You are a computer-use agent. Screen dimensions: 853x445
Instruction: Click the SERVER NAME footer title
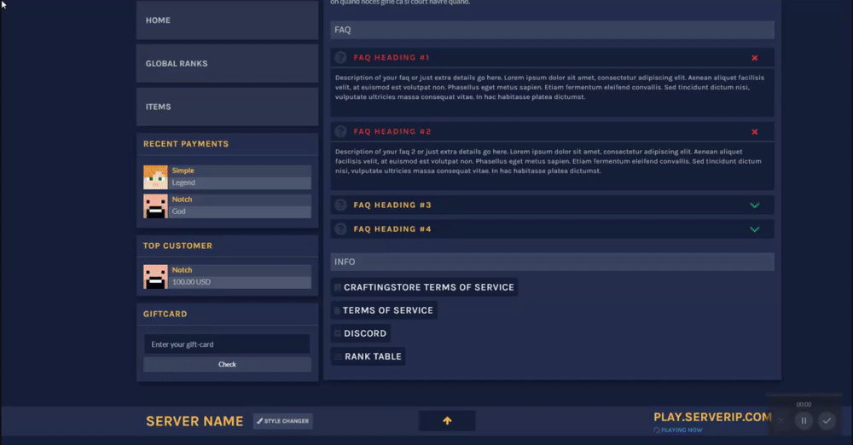[x=194, y=421]
